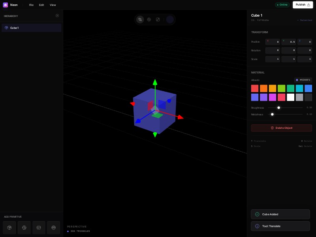Open the View menu
The width and height of the screenshot is (316, 237).
(x=53, y=5)
